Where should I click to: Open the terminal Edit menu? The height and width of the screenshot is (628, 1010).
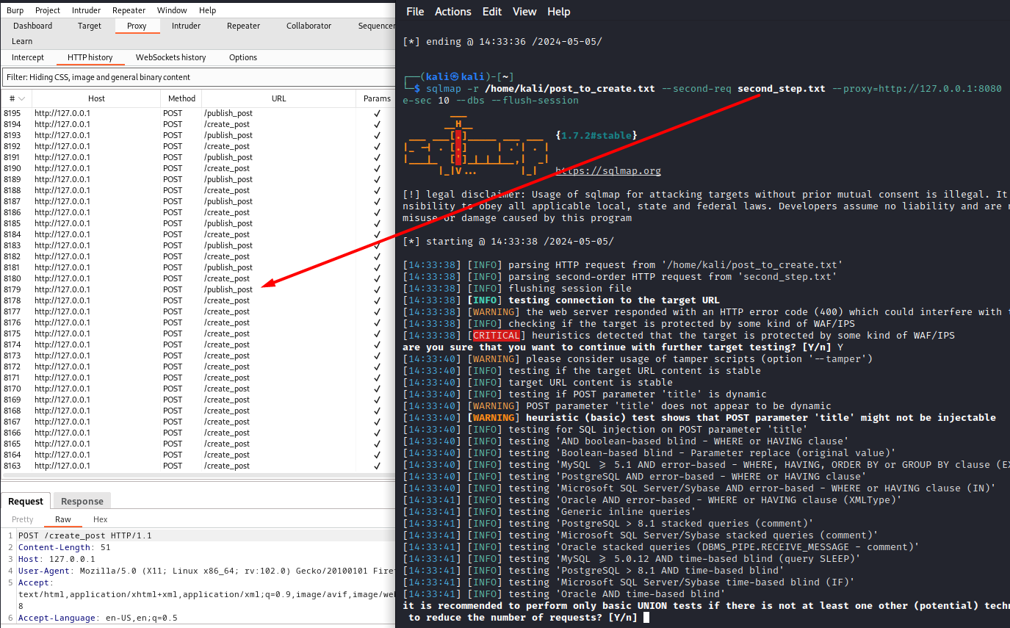[492, 12]
